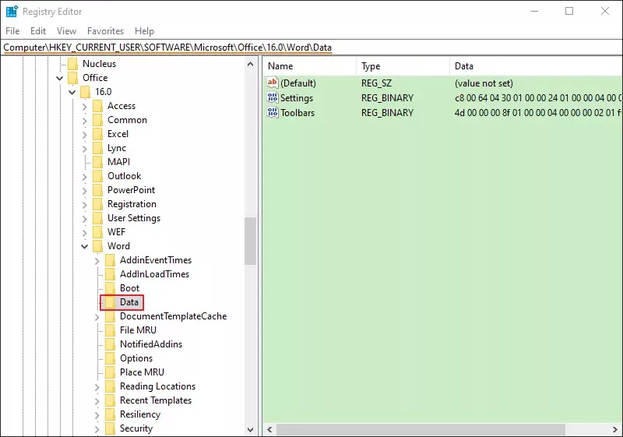Image resolution: width=623 pixels, height=437 pixels.
Task: Select the Common folder icon
Action: click(97, 120)
